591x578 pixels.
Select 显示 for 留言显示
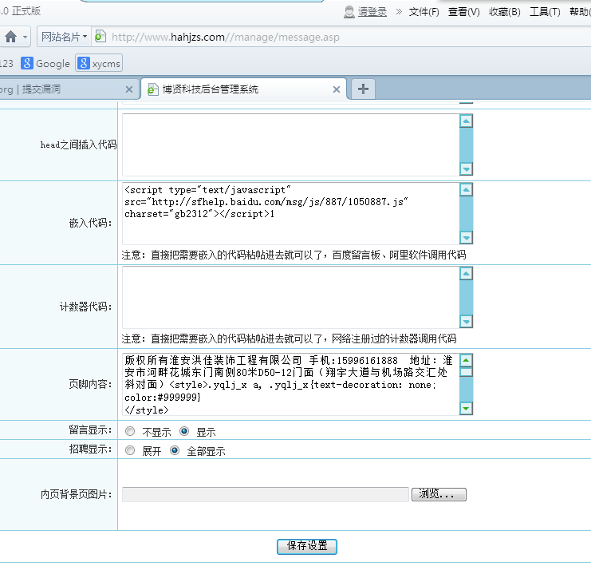184,431
